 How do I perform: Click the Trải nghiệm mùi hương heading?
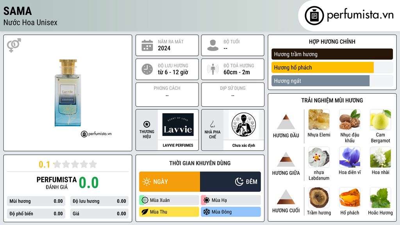coord(332,100)
